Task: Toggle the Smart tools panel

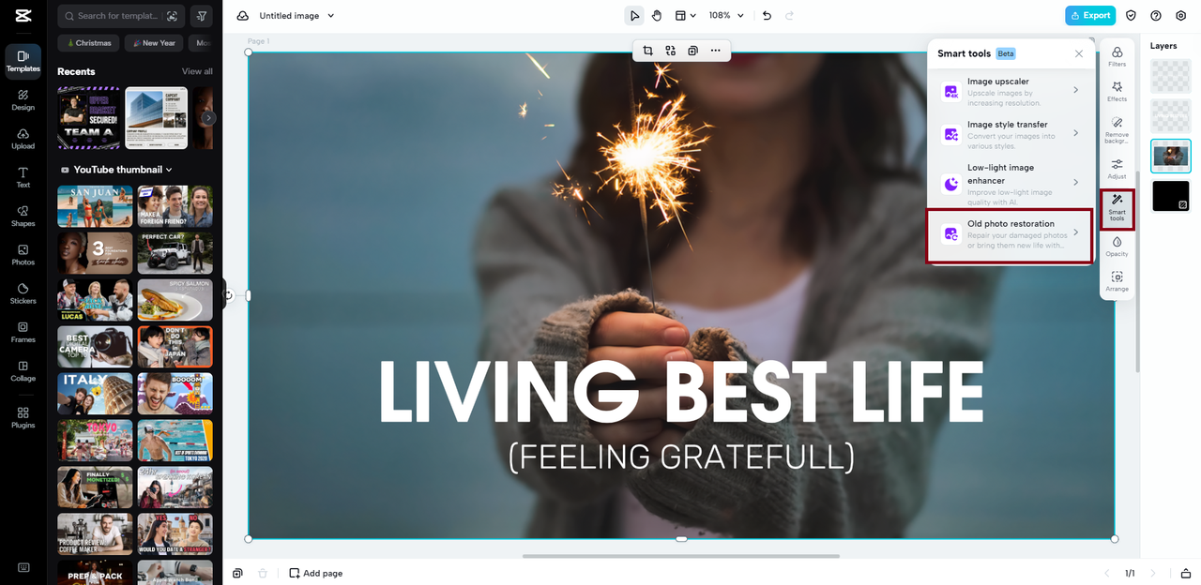Action: [1117, 208]
